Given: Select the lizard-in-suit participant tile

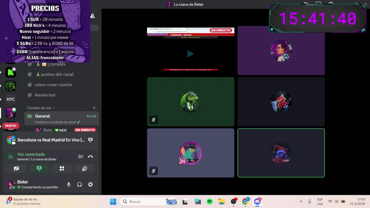Looking at the screenshot, I should [x=190, y=102].
